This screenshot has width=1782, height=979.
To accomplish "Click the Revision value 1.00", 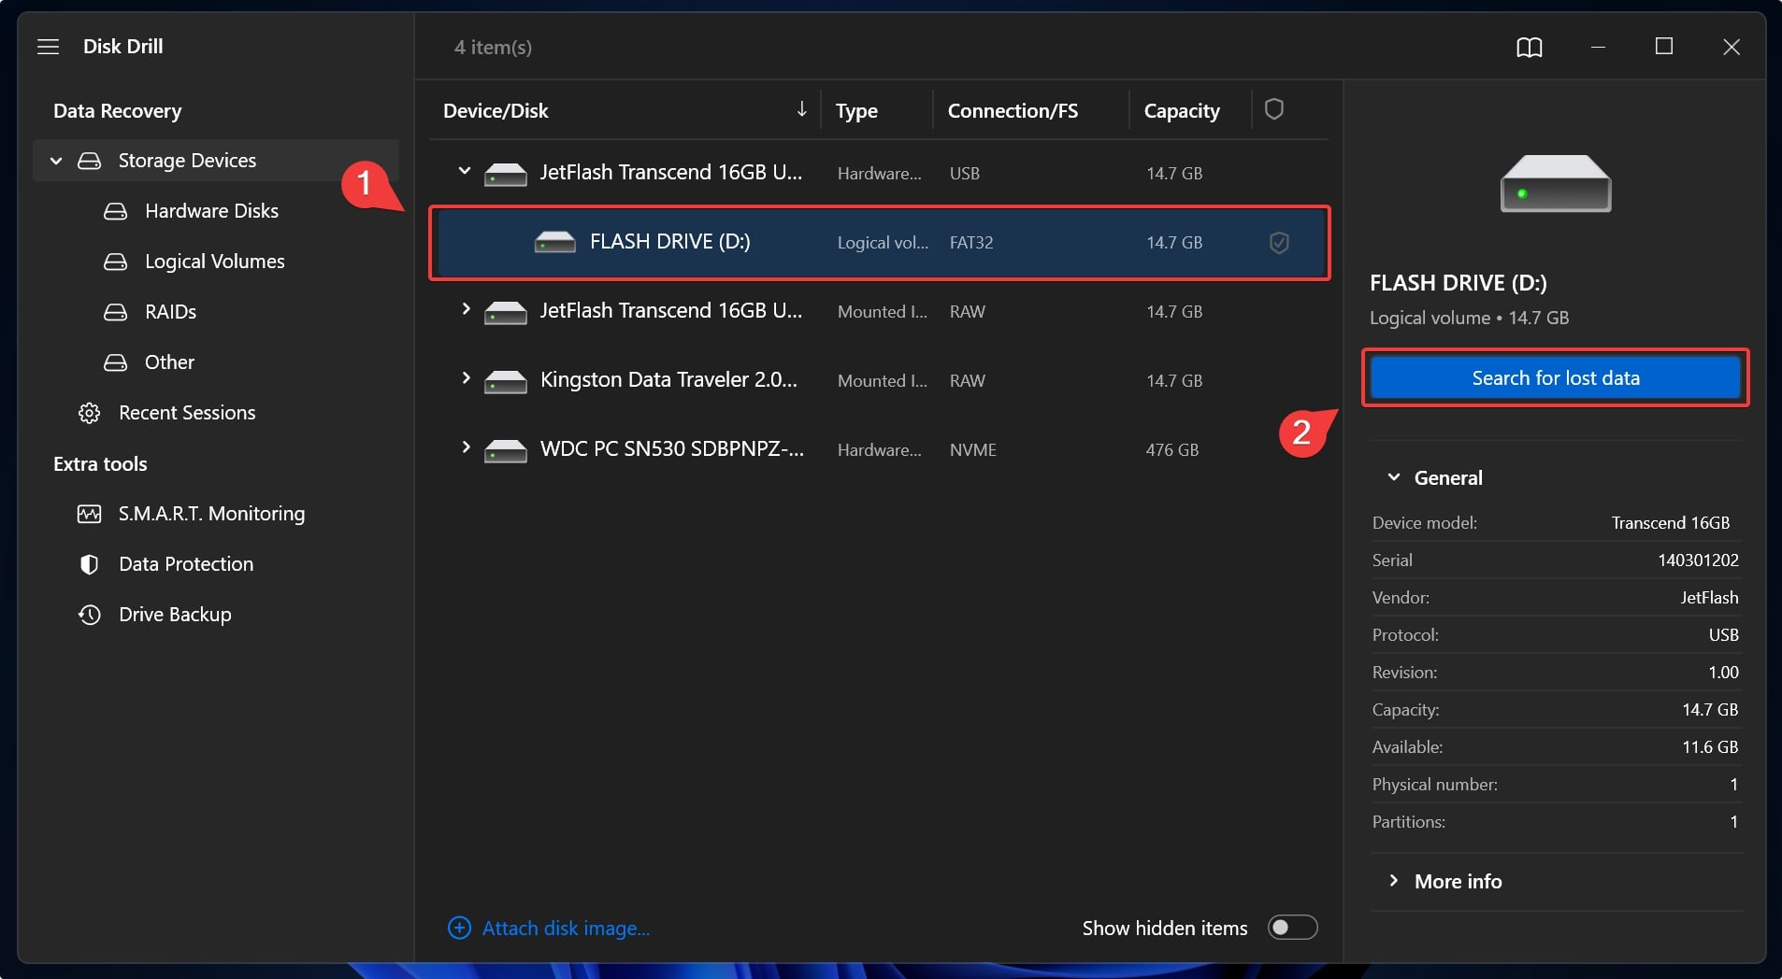I will point(1723,673).
